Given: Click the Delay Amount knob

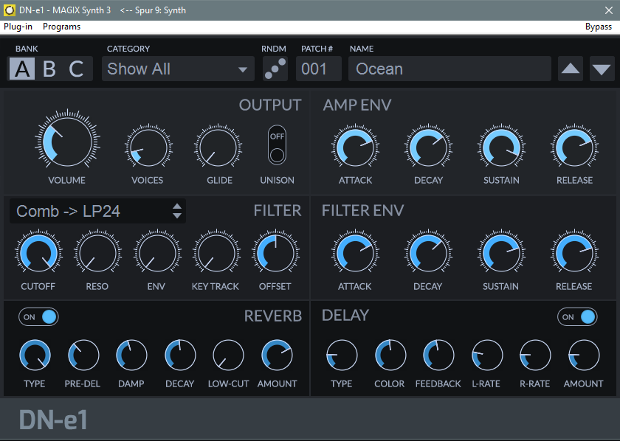Looking at the screenshot, I should 584,355.
